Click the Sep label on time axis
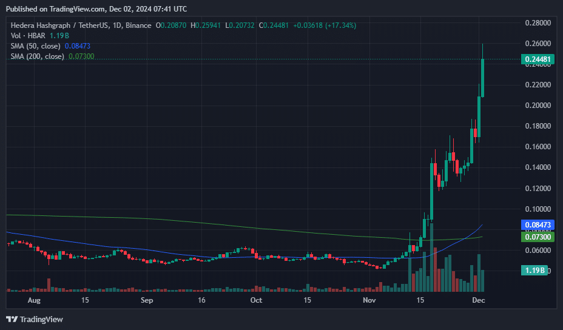Image resolution: width=563 pixels, height=330 pixels. tap(147, 300)
